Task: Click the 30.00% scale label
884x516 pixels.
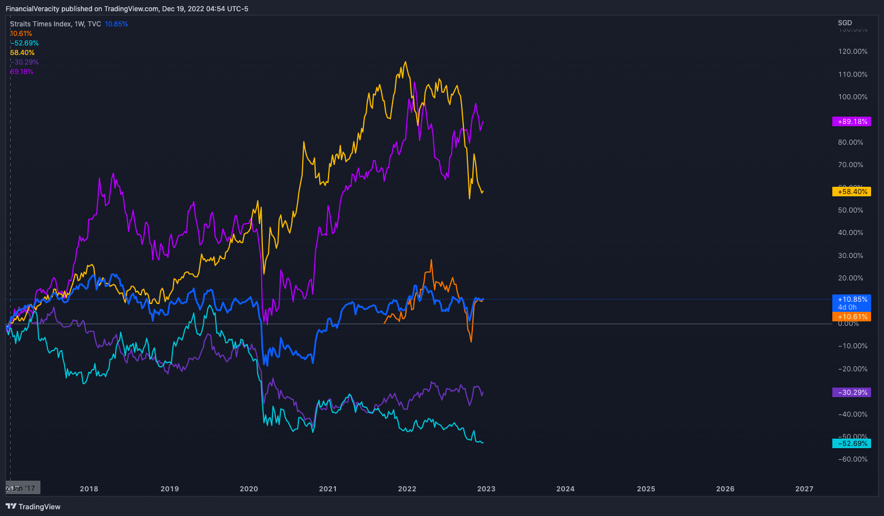Action: (851, 256)
